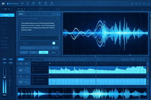Click the right level meter strip
This screenshot has height=100, width=151.
(11, 81)
